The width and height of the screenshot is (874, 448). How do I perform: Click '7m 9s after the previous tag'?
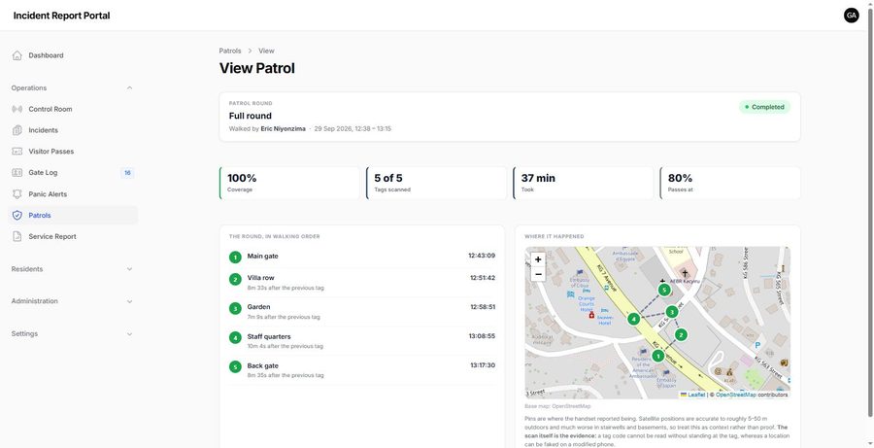(284, 318)
